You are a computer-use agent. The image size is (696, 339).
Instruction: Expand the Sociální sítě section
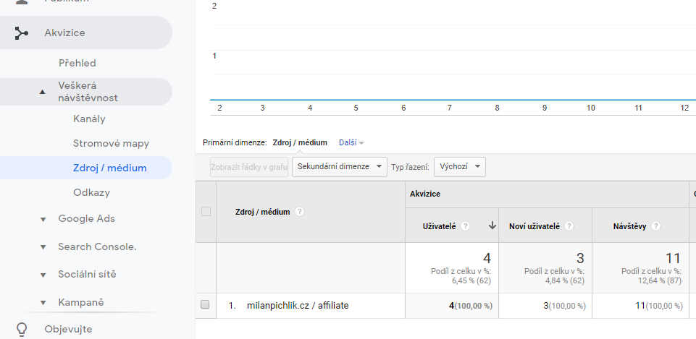[43, 275]
